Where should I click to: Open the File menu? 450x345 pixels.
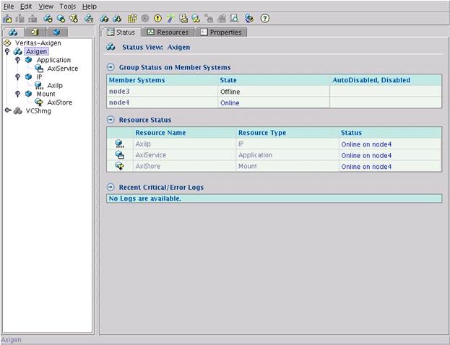(9, 6)
